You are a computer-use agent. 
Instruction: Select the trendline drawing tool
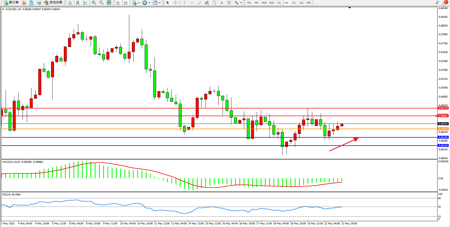coord(199,3)
